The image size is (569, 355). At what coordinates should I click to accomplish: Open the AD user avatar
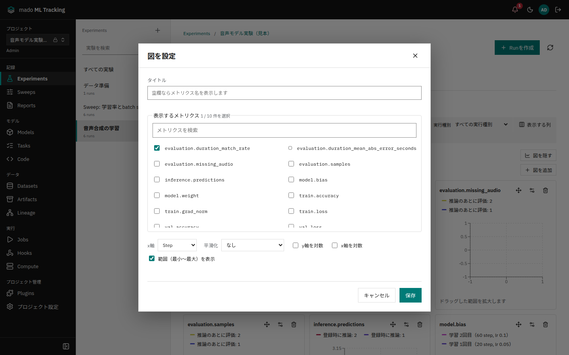point(544,10)
